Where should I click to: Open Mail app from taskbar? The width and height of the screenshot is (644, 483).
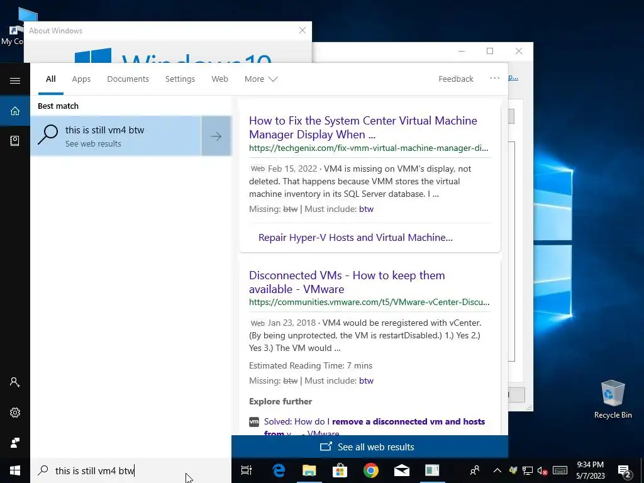[402, 470]
